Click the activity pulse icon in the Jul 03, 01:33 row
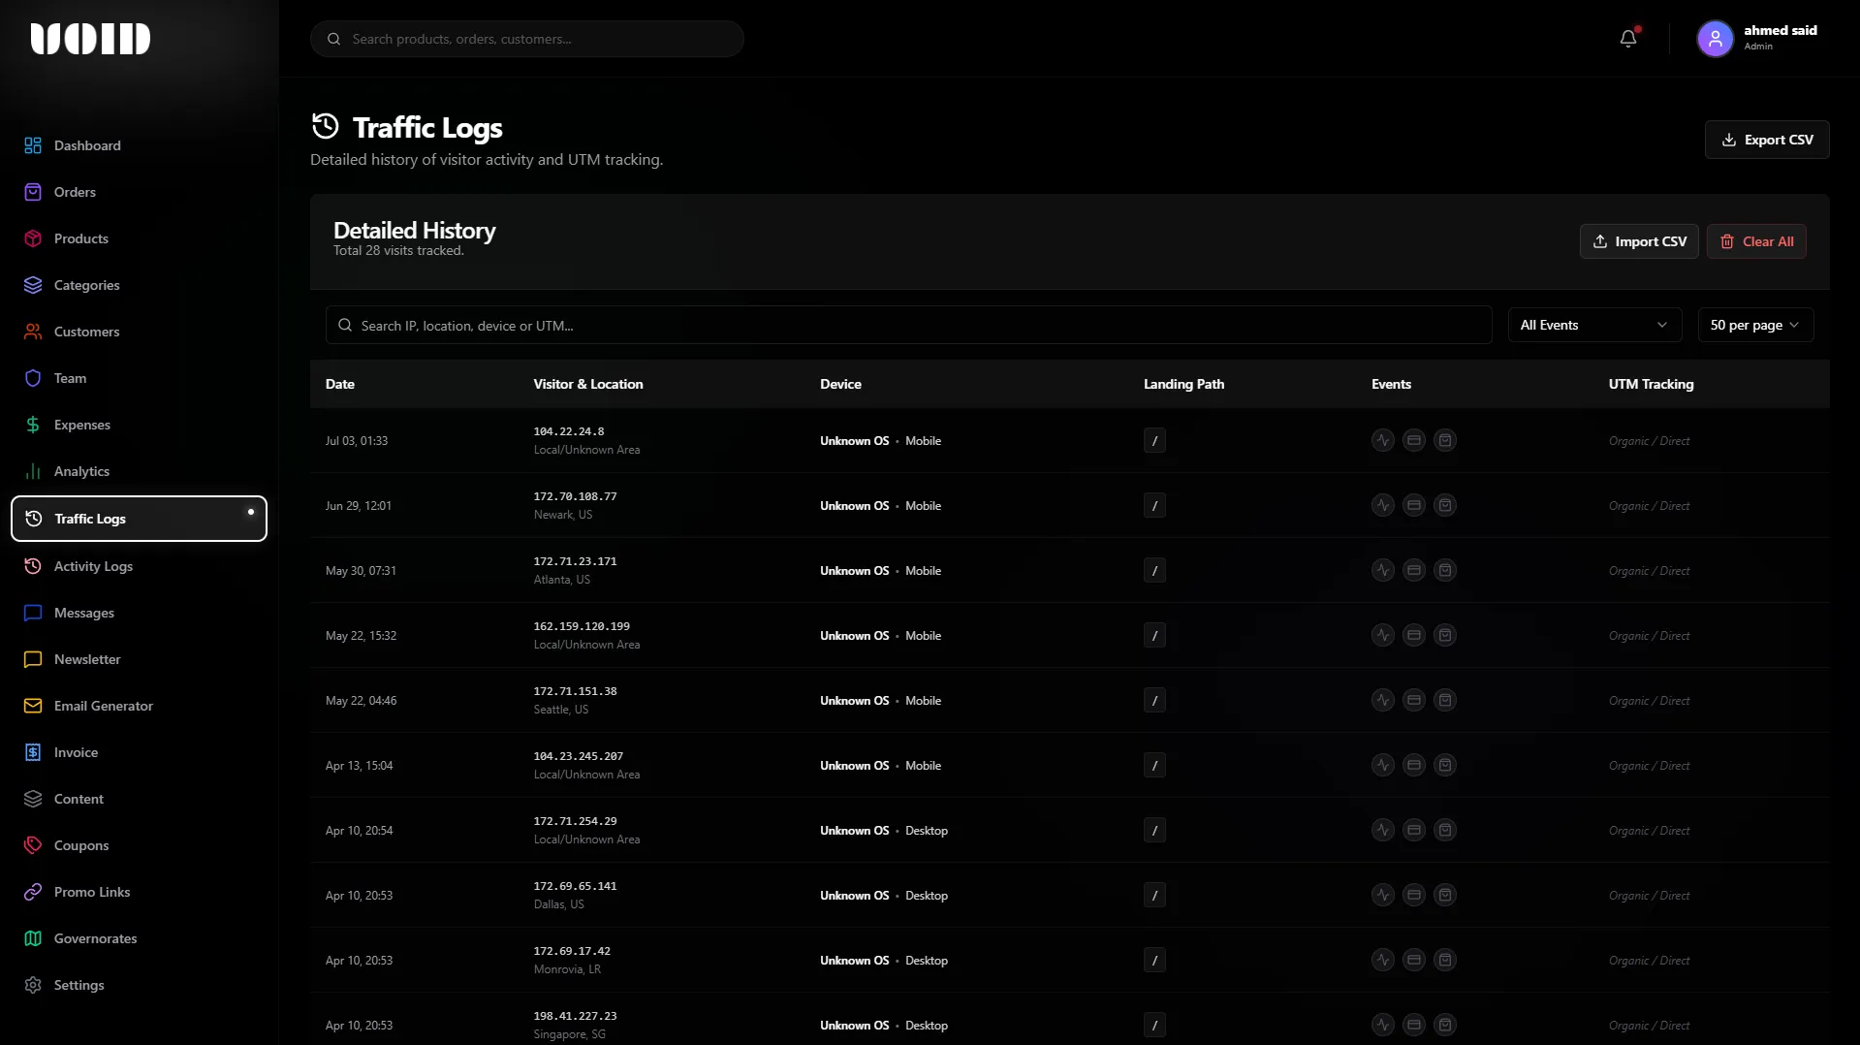Image resolution: width=1860 pixels, height=1045 pixels. click(x=1383, y=441)
